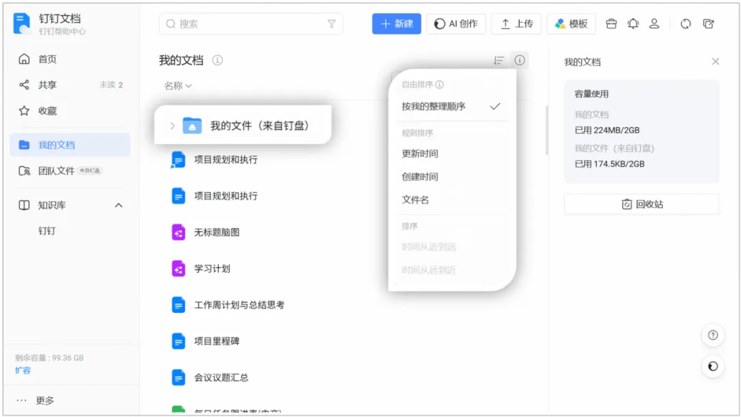This screenshot has width=741, height=417.
Task: Open the 名称 column dropdown
Action: 178,86
